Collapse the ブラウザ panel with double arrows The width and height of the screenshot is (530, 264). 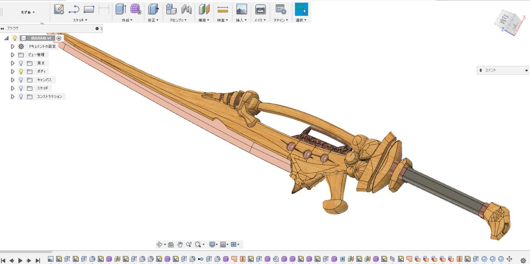[x=2, y=28]
